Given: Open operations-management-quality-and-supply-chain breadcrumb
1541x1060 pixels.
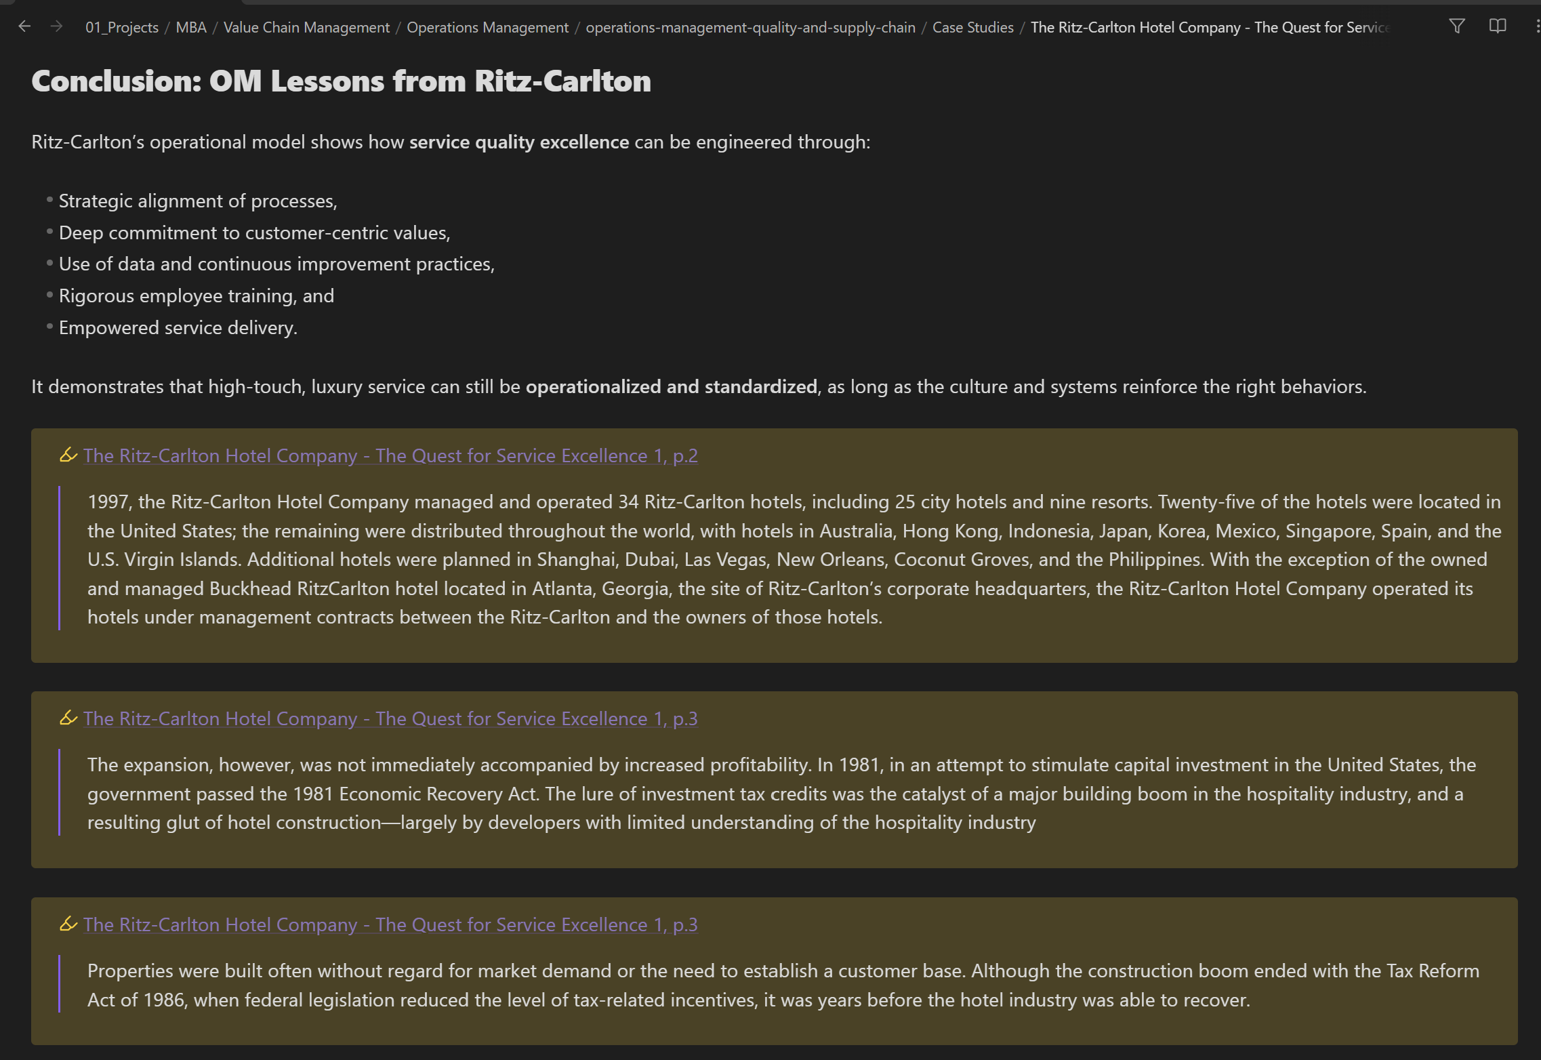Looking at the screenshot, I should click(x=750, y=27).
